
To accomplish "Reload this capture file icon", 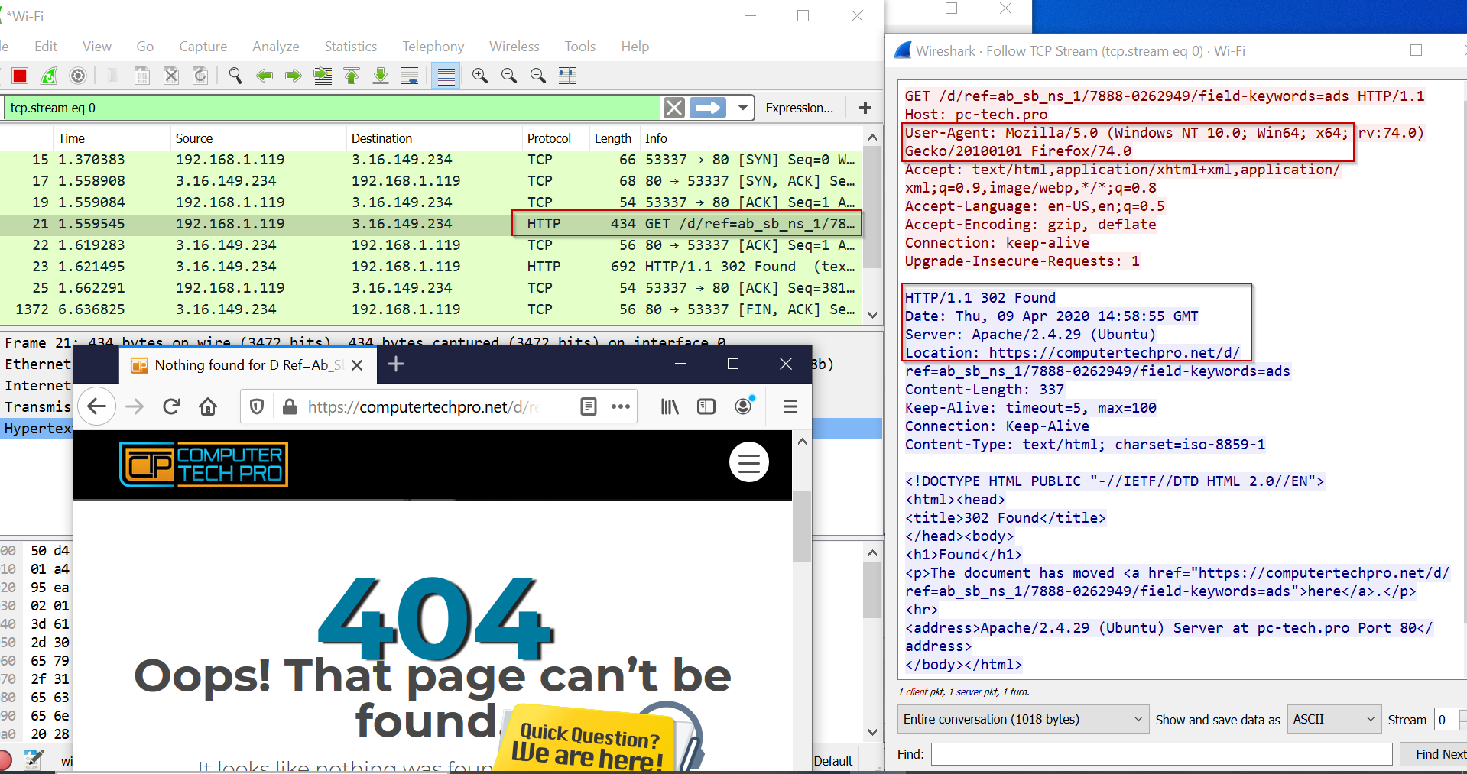I will click(200, 76).
